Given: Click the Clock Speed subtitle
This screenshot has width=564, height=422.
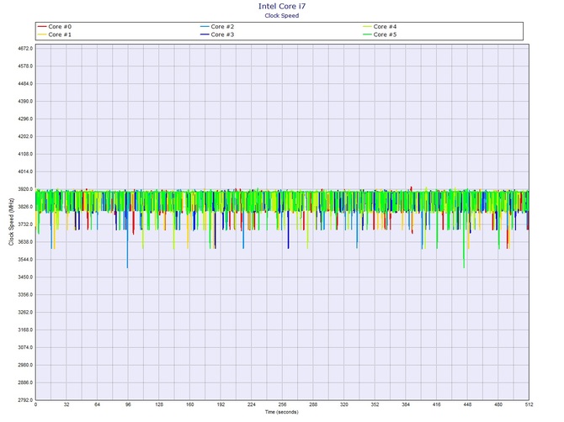Looking at the screenshot, I should (282, 15).
